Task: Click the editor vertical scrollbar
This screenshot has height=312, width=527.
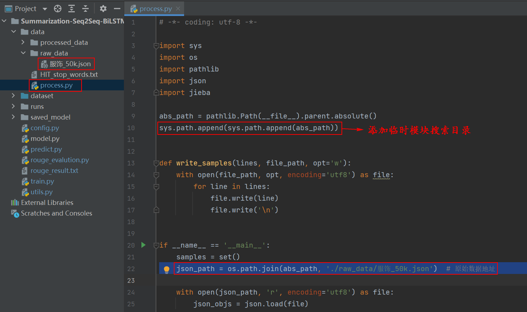Action: click(525, 107)
